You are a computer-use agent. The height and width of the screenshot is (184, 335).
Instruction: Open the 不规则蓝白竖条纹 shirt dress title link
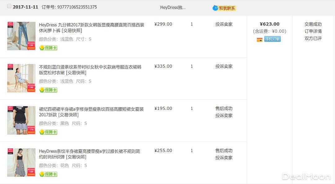click(x=90, y=67)
